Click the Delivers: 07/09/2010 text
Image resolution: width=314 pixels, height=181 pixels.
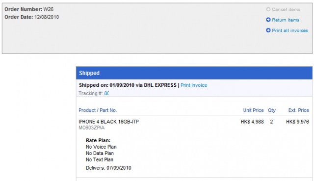point(108,168)
